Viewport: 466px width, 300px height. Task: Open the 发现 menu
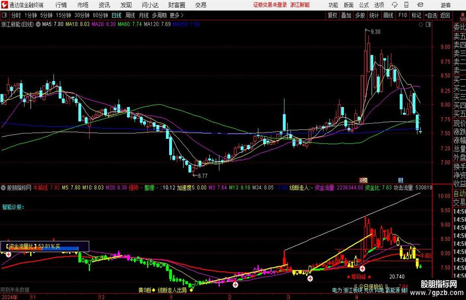tap(126, 5)
